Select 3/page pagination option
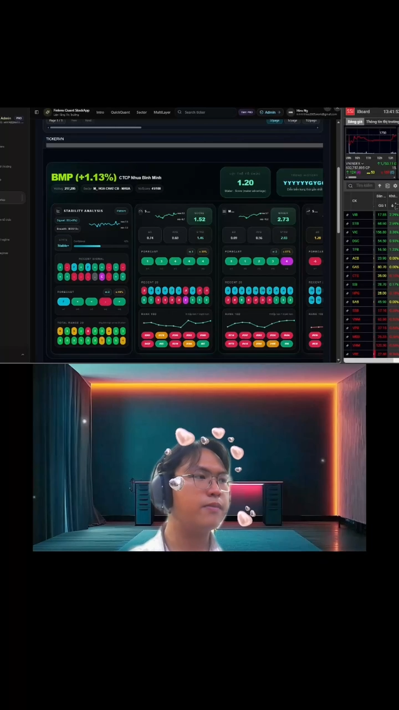 pyautogui.click(x=275, y=120)
